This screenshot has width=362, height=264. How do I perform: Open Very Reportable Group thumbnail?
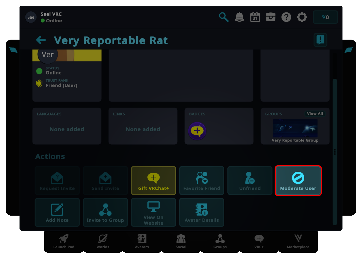tap(295, 129)
